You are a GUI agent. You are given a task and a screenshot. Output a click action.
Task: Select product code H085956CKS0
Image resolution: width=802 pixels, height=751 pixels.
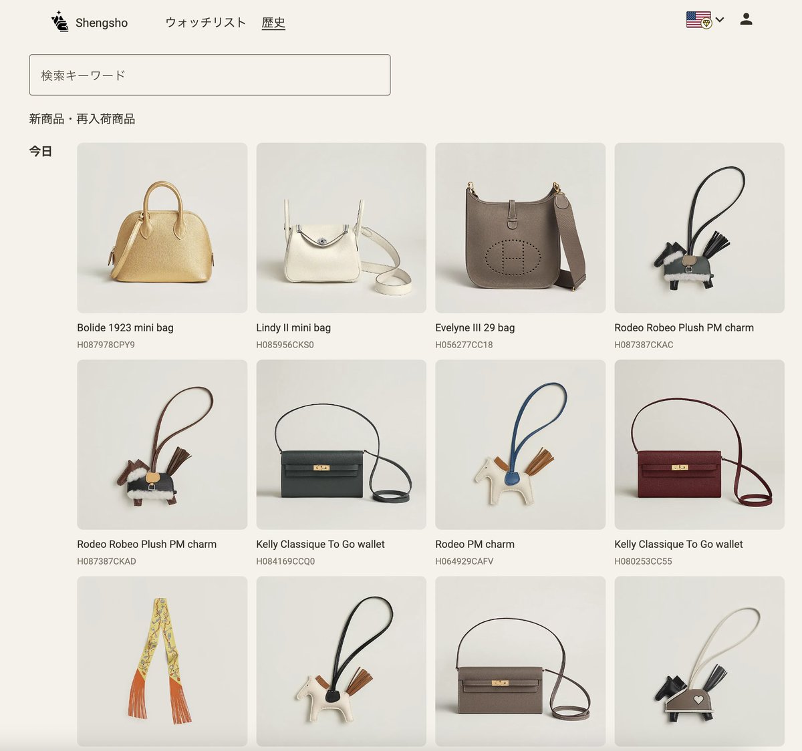point(285,345)
